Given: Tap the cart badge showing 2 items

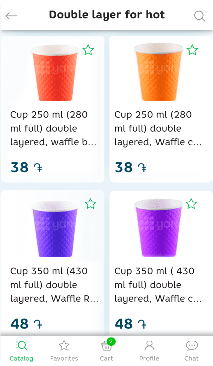Looking at the screenshot, I should (x=111, y=342).
